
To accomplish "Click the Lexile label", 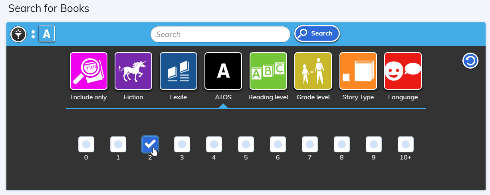I will [x=179, y=97].
